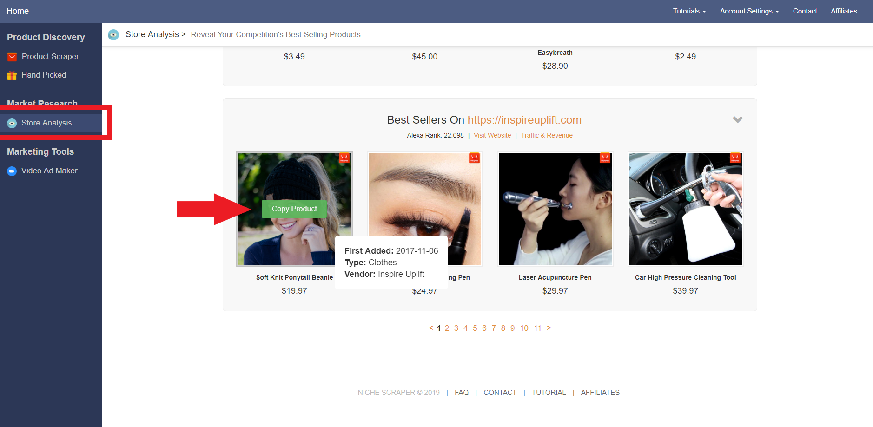Click the Product Scraper shopping bag icon
This screenshot has width=873, height=427.
[x=12, y=57]
